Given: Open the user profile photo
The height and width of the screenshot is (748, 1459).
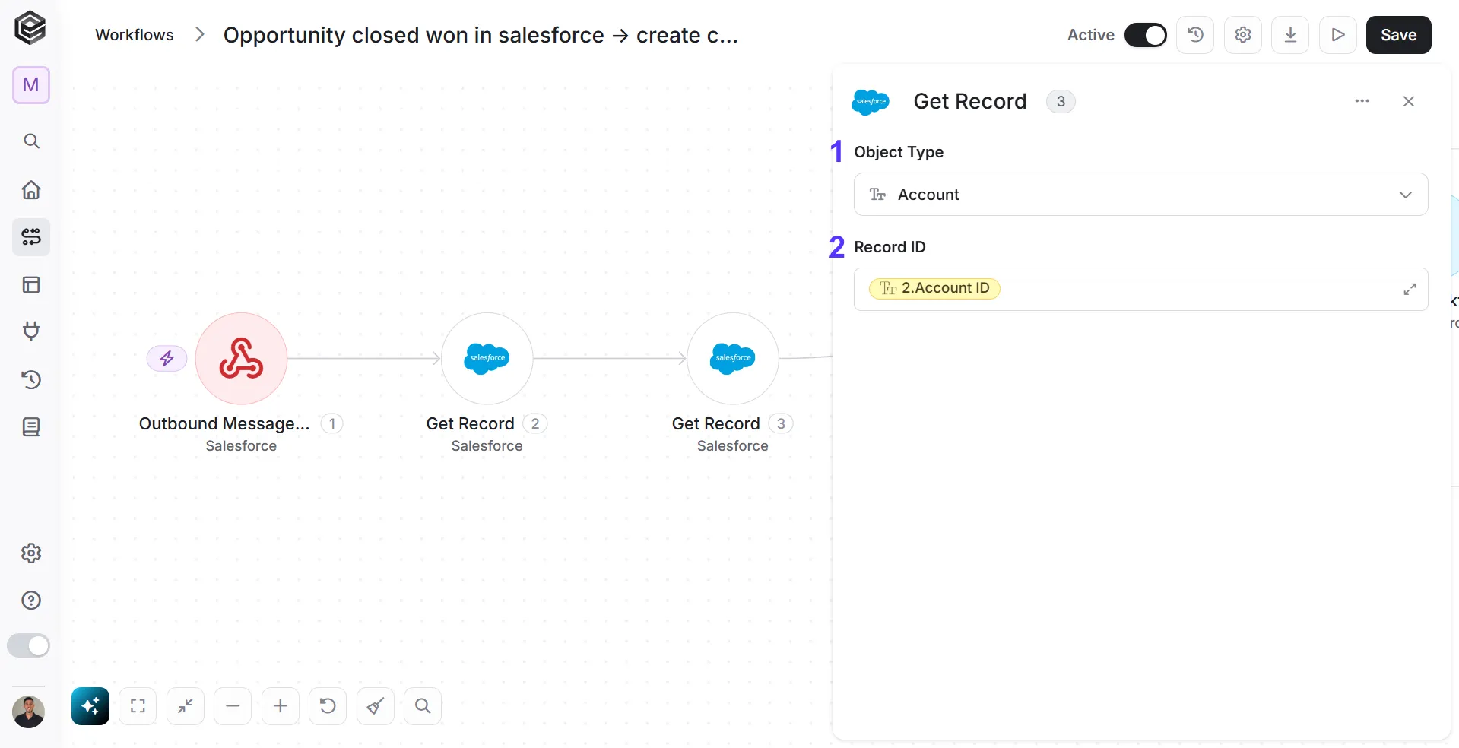Looking at the screenshot, I should pyautogui.click(x=29, y=712).
